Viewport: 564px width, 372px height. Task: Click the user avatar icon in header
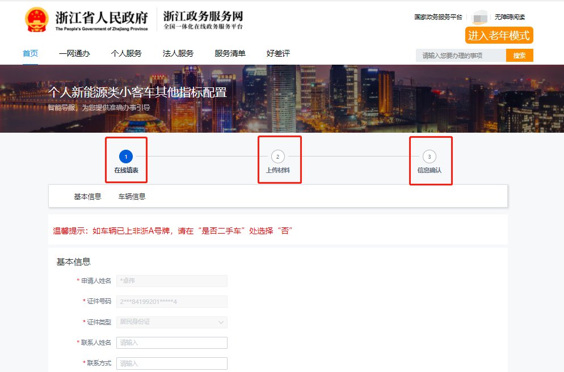[x=480, y=17]
